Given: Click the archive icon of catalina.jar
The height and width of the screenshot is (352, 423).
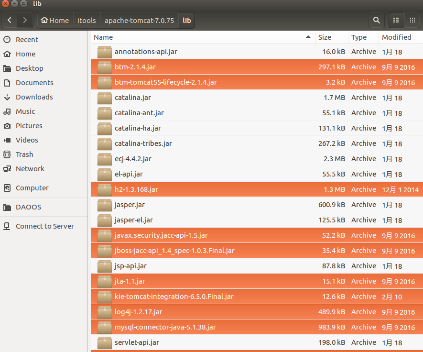Looking at the screenshot, I should pyautogui.click(x=105, y=98).
